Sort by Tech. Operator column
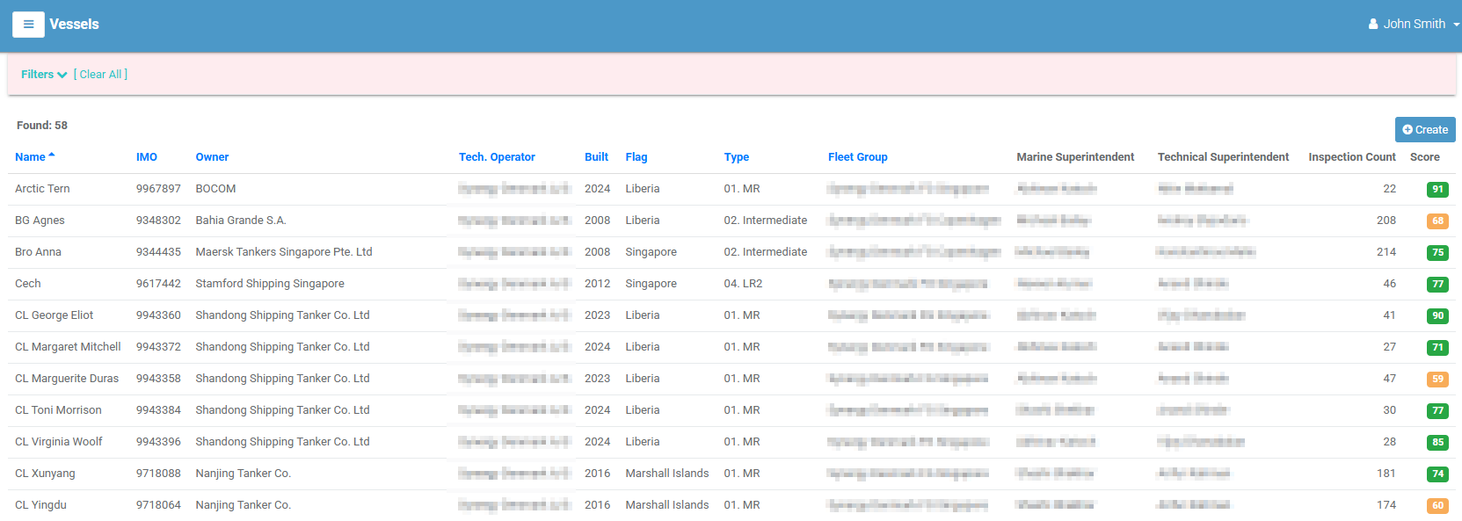 (497, 157)
